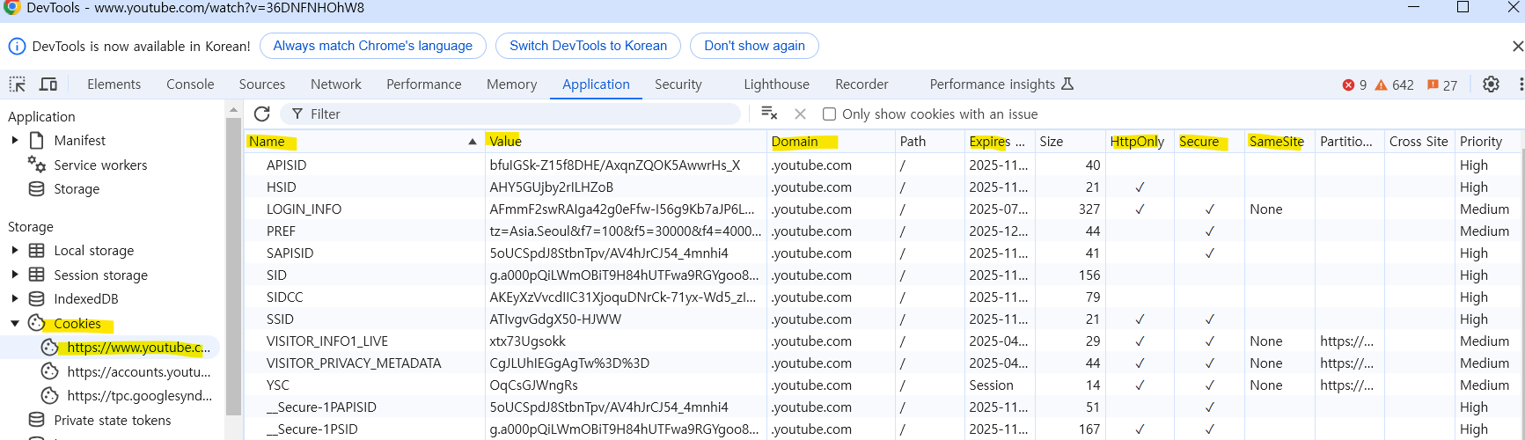Select the LOGIN_INFO cookie row

click(883, 209)
